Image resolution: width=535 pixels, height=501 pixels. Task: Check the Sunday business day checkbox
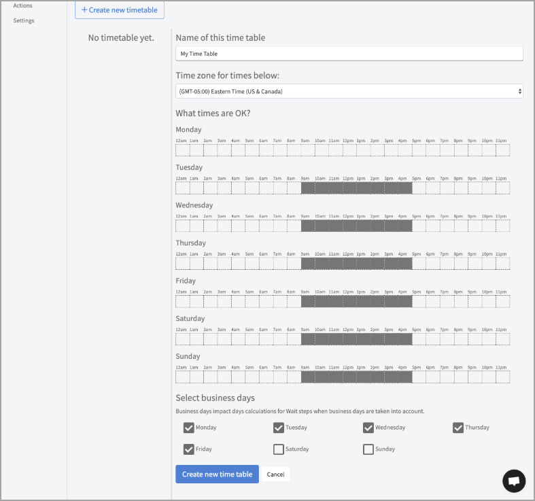(x=368, y=449)
